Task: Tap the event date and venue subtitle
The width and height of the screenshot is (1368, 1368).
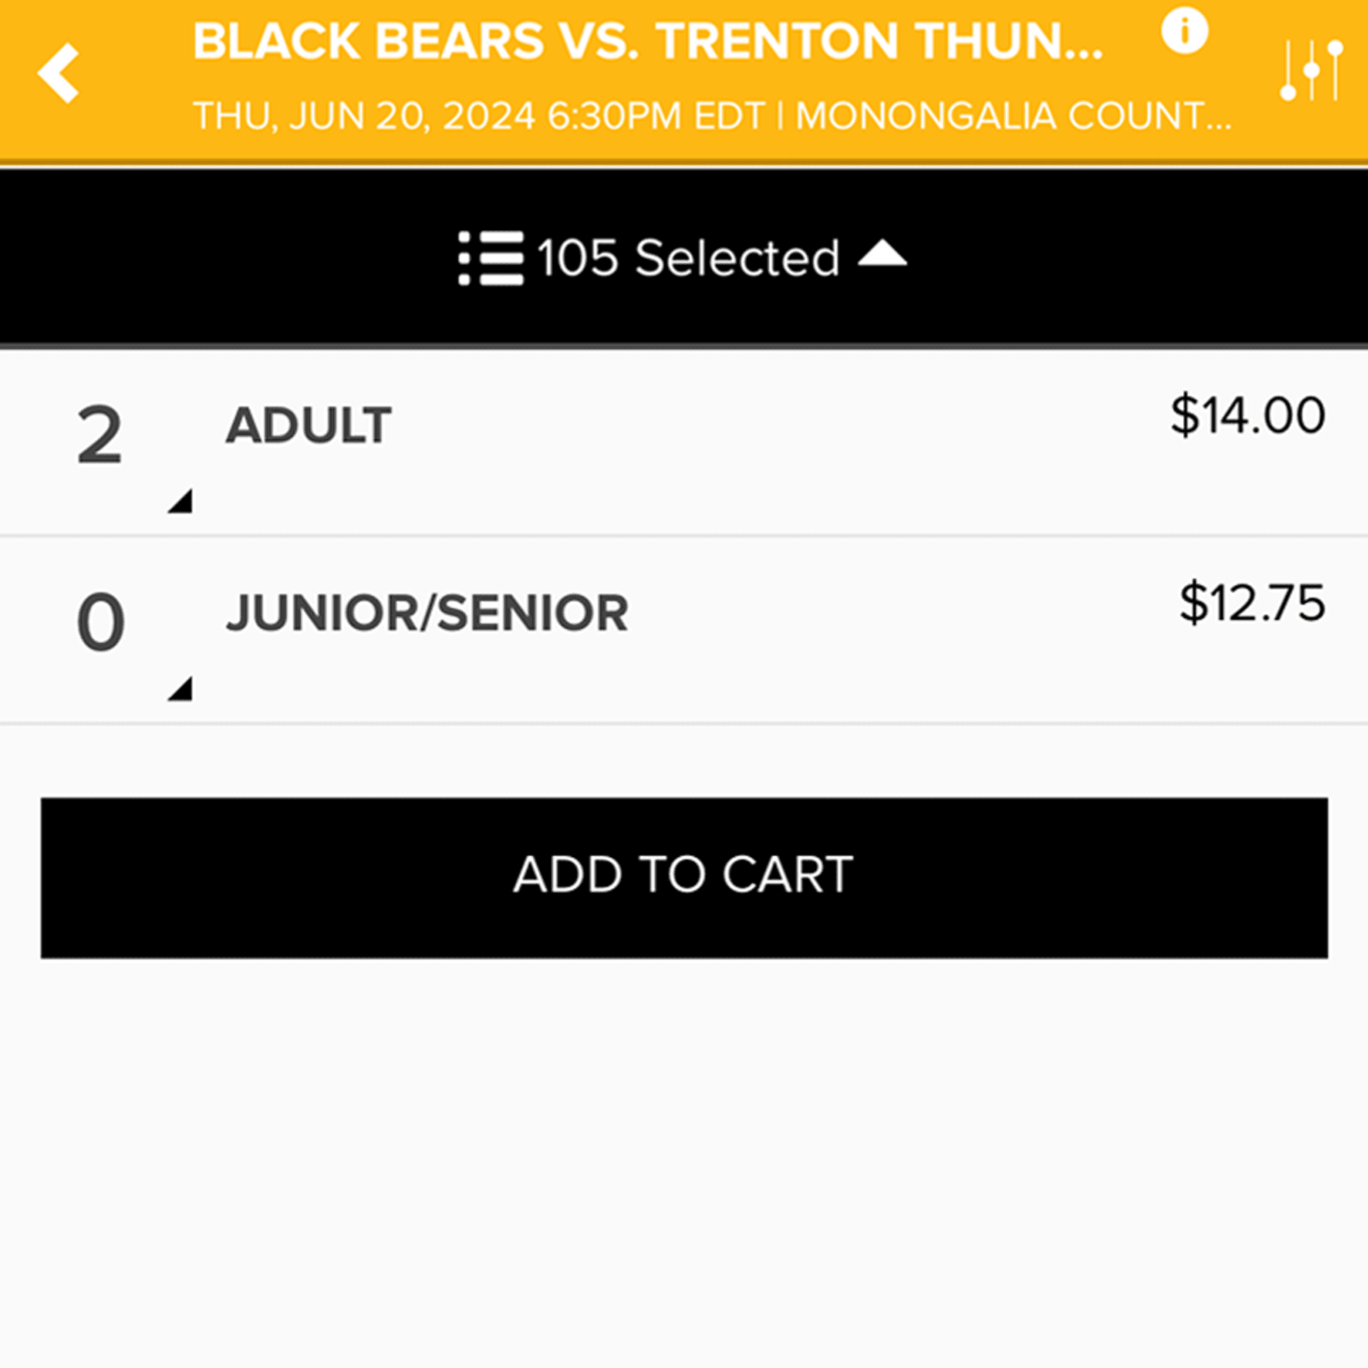Action: pos(712,116)
